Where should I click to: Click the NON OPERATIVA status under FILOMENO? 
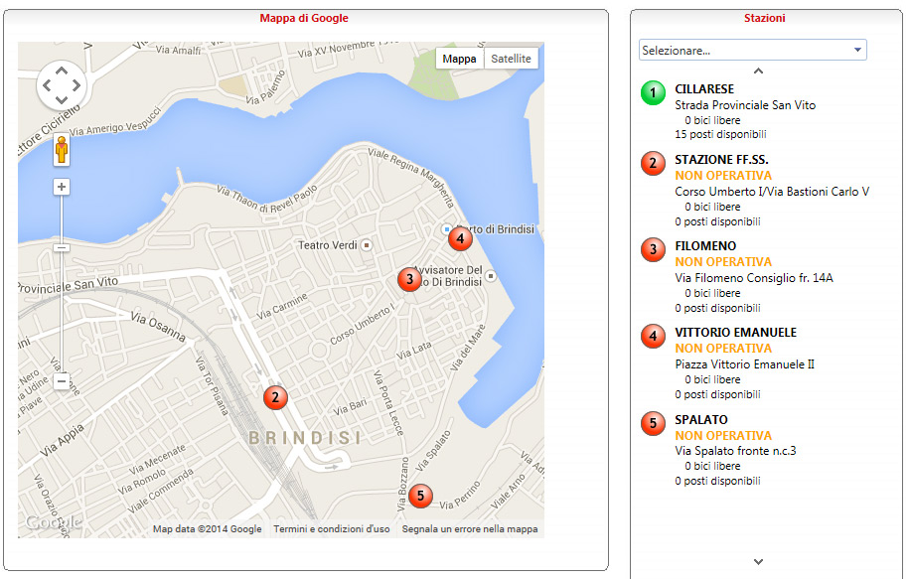tap(723, 262)
